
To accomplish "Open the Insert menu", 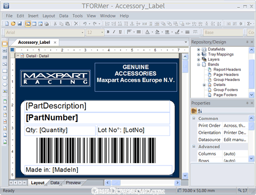I will 33,16.
